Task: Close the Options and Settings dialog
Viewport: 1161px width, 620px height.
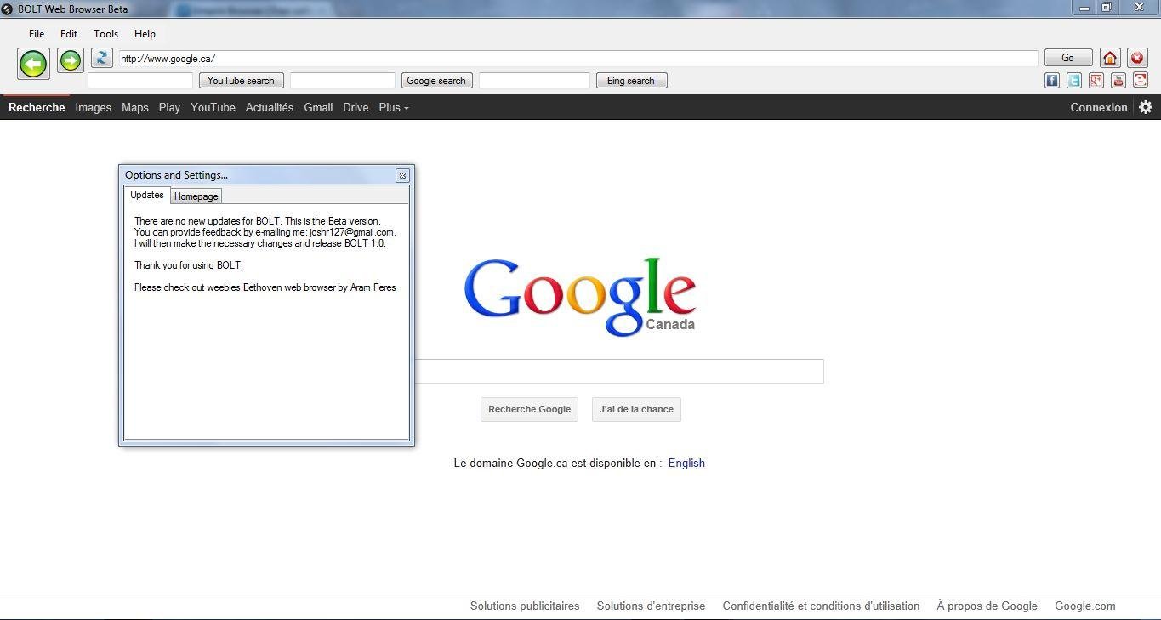Action: 402,175
